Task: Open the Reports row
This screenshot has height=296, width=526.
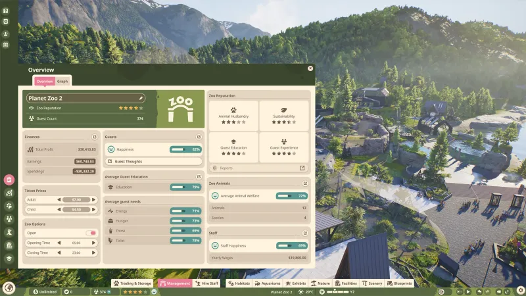Action: pos(258,168)
